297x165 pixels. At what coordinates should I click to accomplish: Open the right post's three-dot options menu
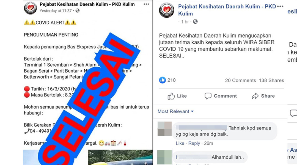tap(280, 6)
